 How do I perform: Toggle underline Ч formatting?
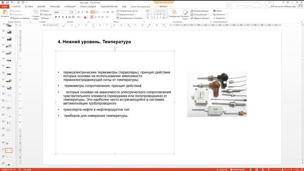(63, 17)
